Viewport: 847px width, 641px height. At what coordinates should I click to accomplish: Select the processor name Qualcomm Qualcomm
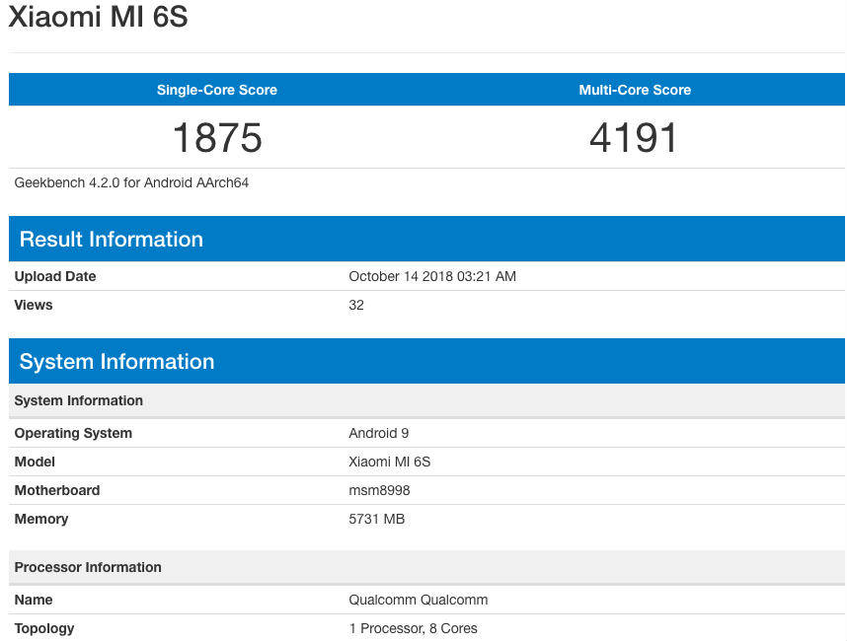(419, 600)
